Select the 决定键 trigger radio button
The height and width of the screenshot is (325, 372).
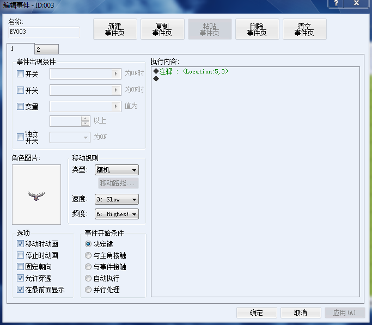click(x=88, y=244)
